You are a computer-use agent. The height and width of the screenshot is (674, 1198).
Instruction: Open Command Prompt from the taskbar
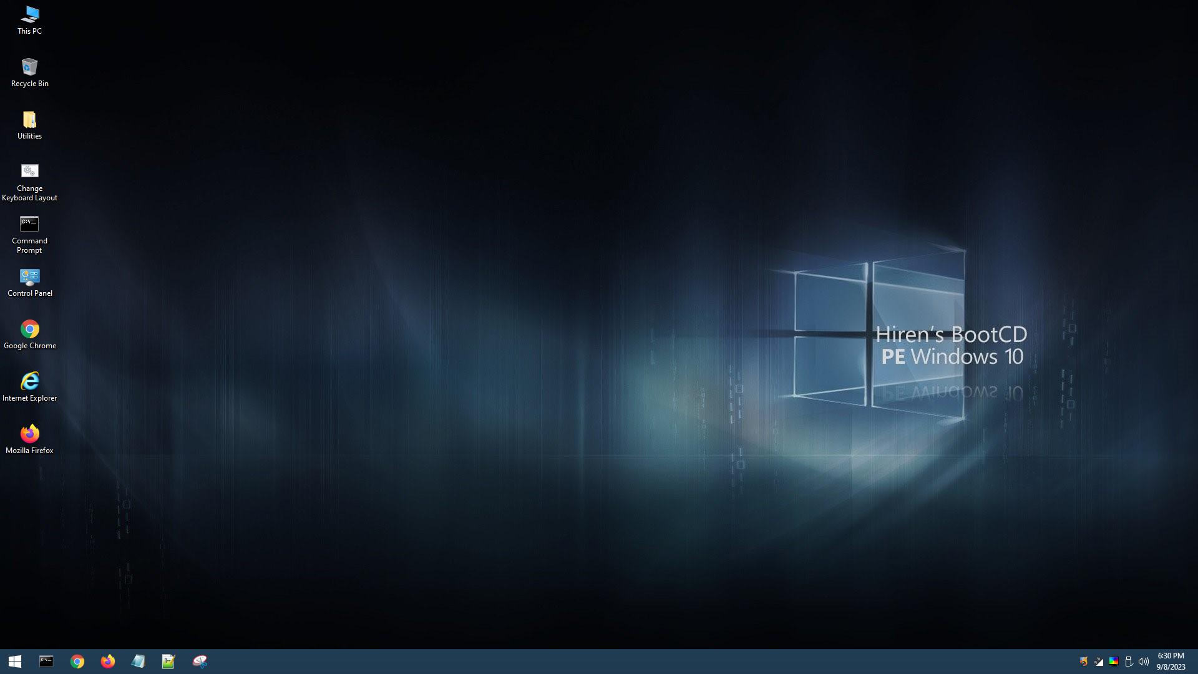tap(47, 661)
